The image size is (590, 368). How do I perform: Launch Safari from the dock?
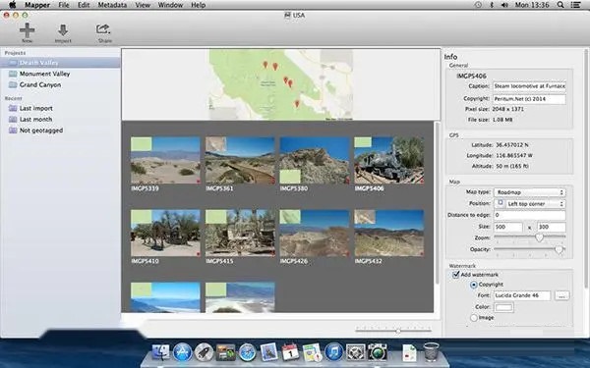pos(247,352)
